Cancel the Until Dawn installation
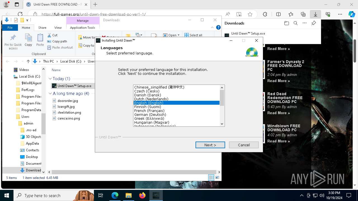The width and height of the screenshot is (358, 201). [244, 145]
